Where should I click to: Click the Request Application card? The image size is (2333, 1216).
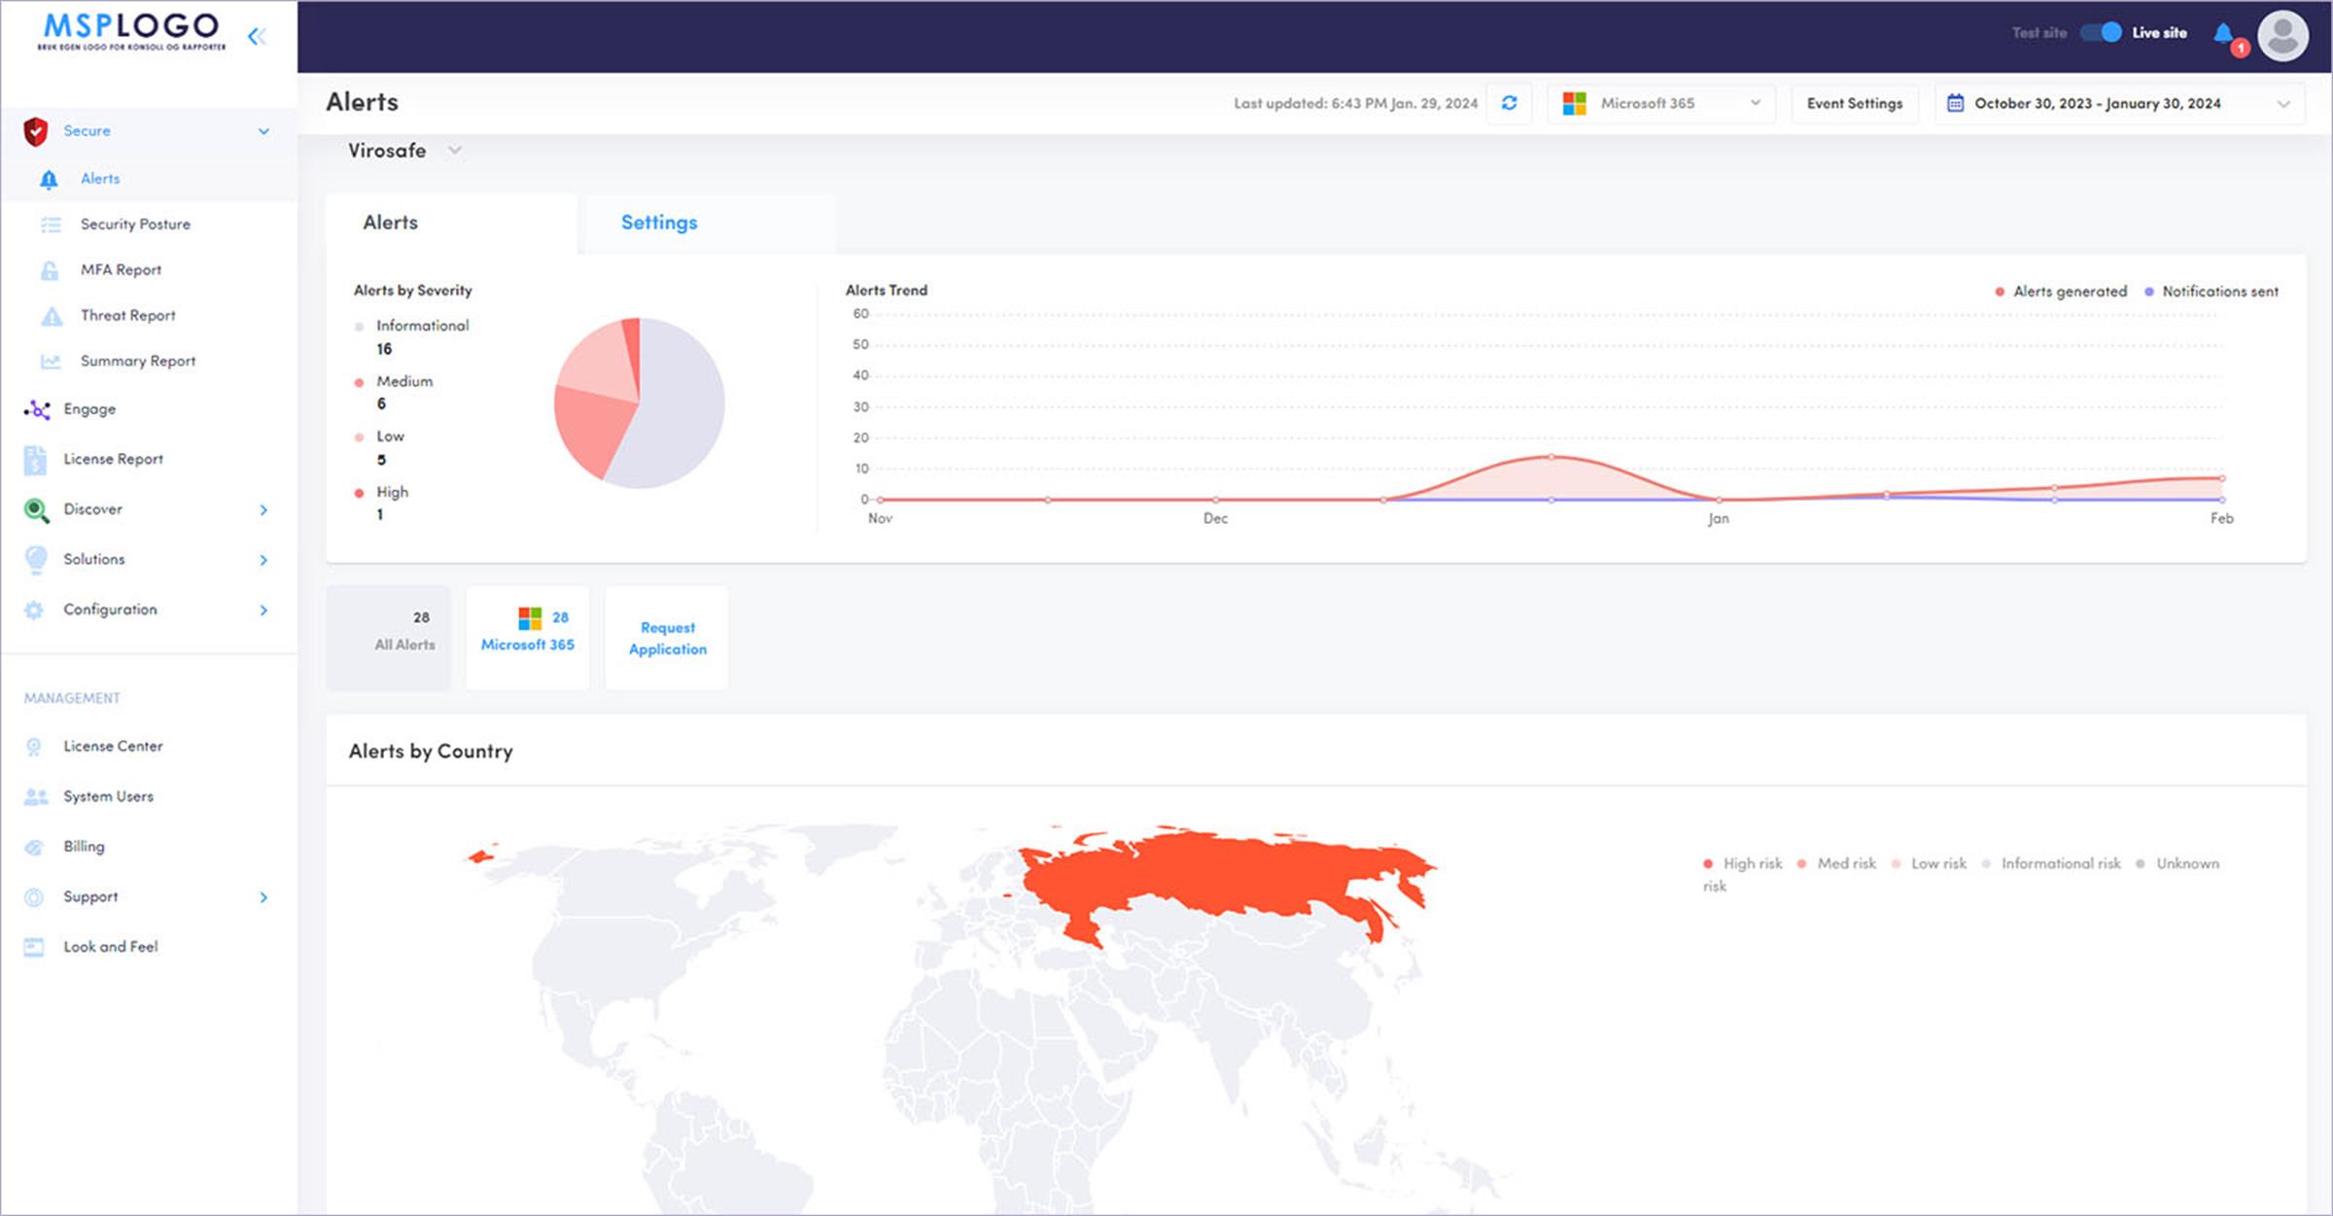[x=667, y=639]
